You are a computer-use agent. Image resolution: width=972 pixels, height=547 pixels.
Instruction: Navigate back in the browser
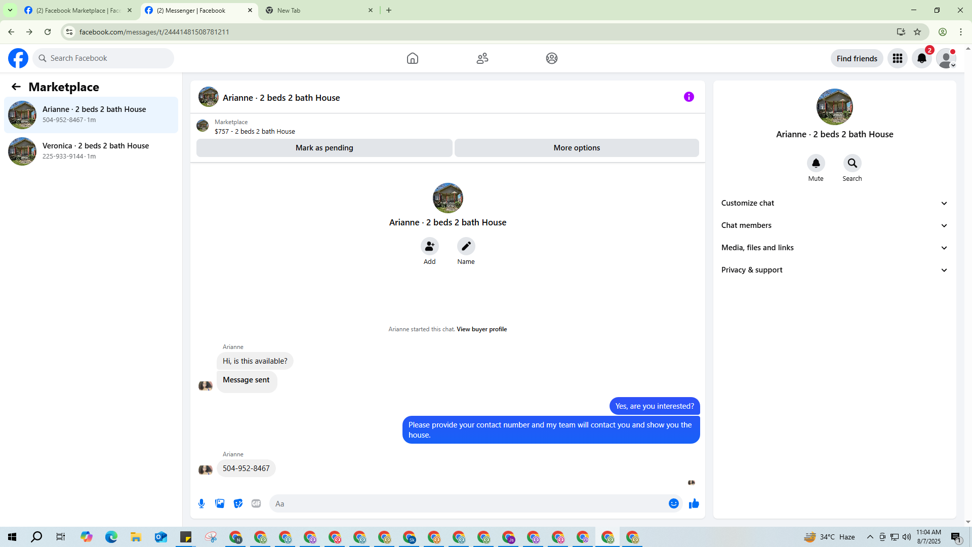11,32
